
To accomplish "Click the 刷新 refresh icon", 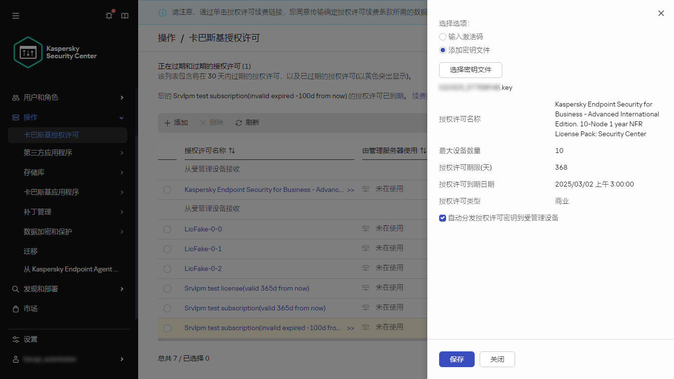I will point(239,122).
